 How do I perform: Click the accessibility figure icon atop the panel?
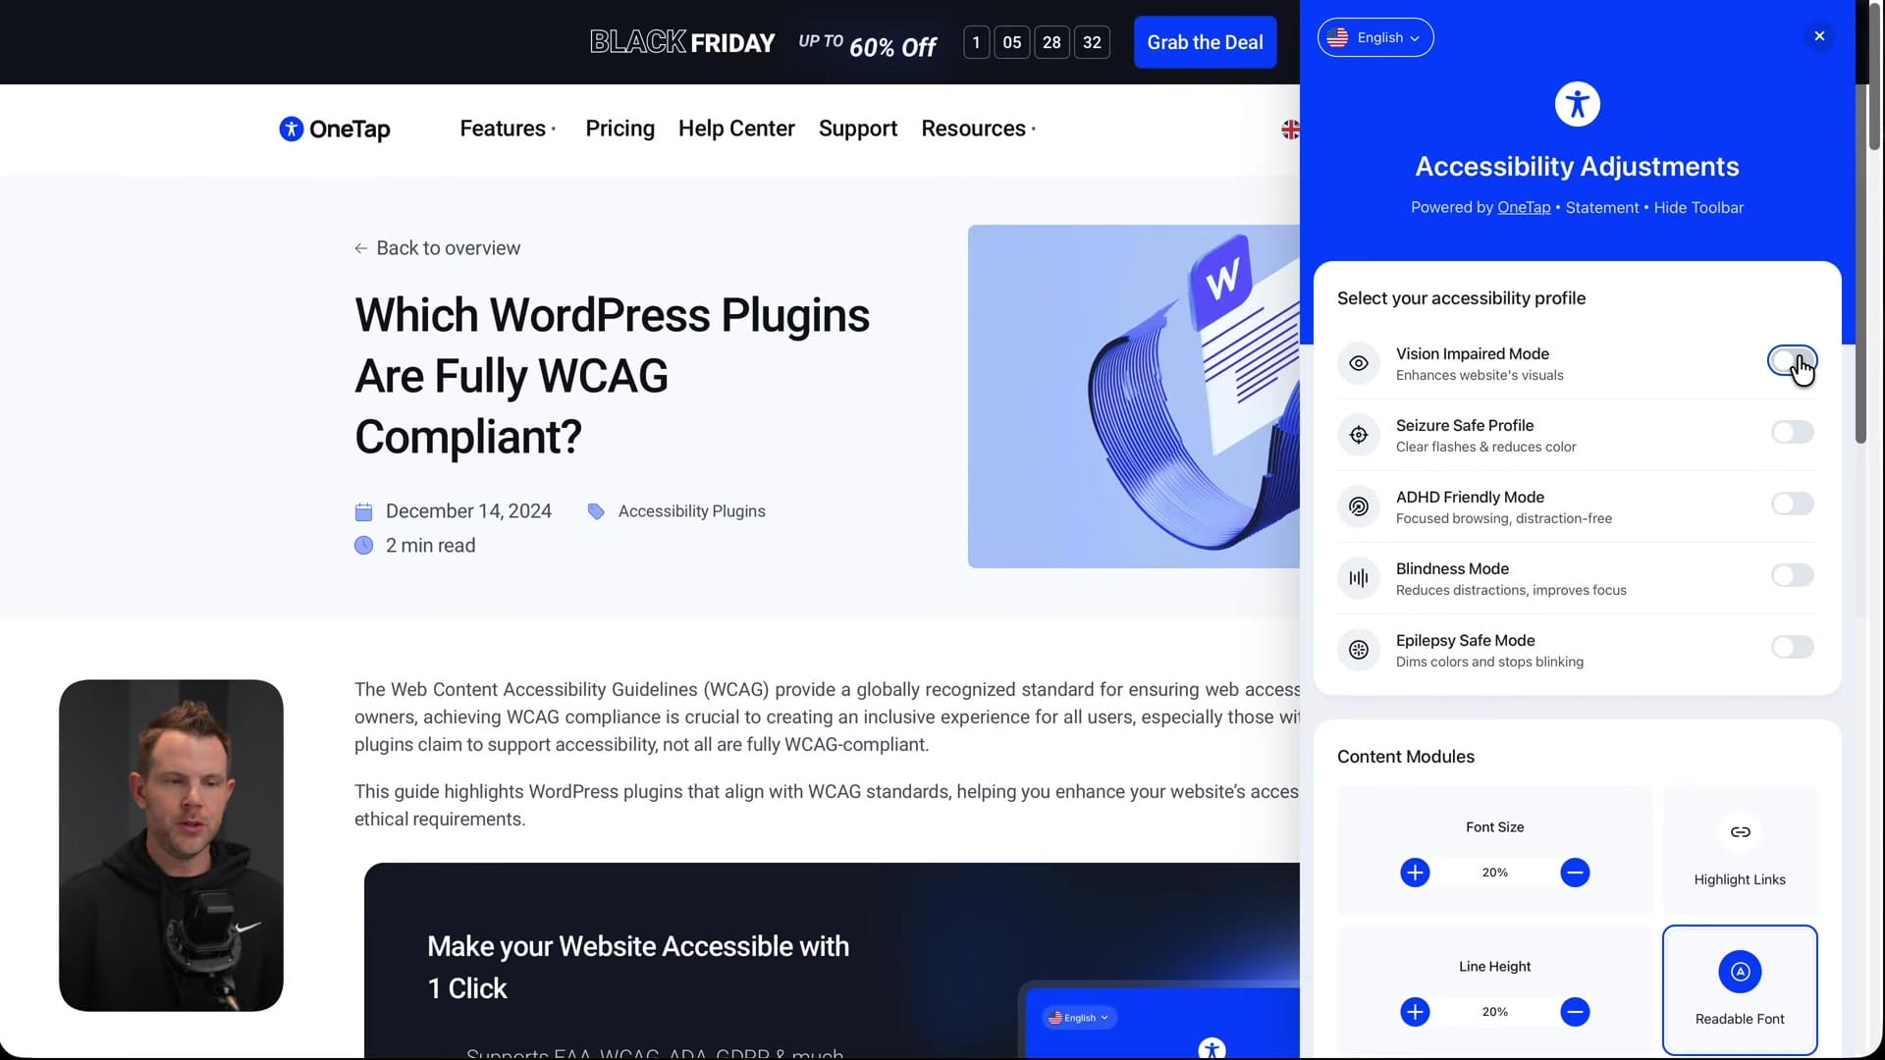[x=1577, y=103]
